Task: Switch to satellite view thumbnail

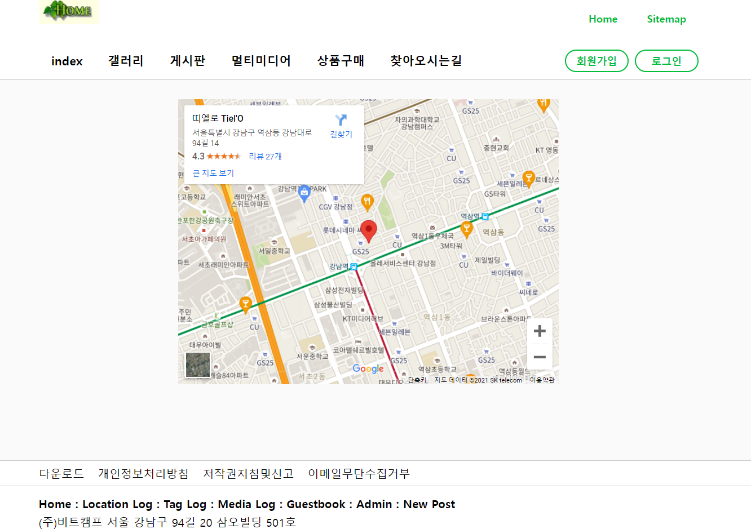Action: [198, 364]
